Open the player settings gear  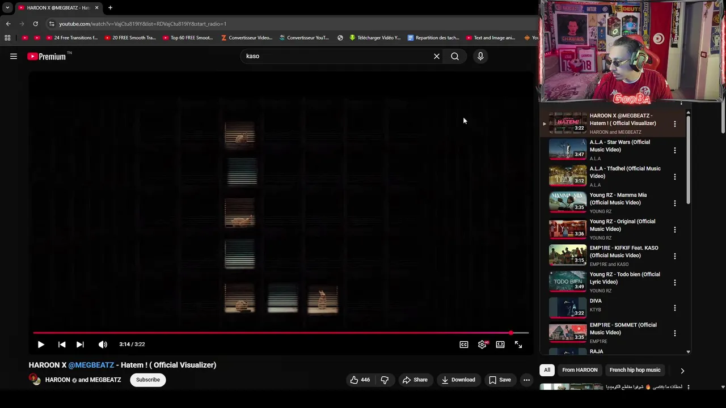coord(482,345)
